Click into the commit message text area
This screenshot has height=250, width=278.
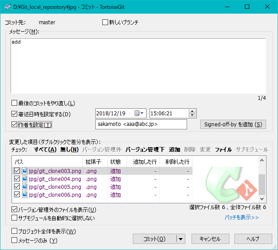138,66
